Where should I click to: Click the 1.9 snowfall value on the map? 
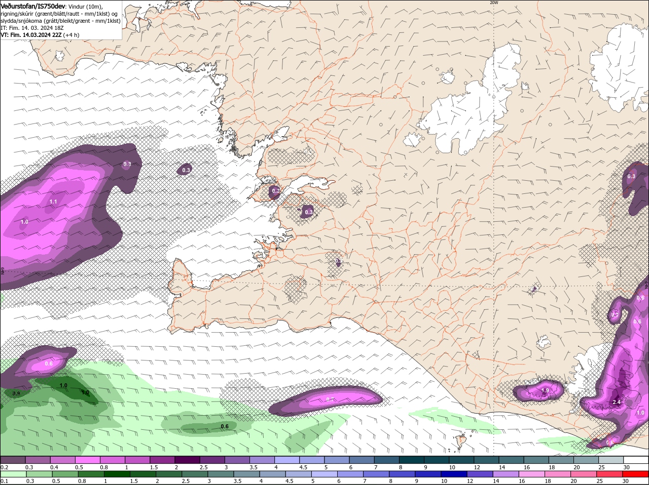[545, 391]
